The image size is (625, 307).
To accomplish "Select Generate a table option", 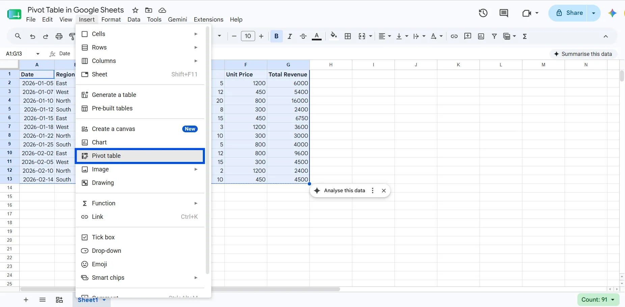I will 140,95.
